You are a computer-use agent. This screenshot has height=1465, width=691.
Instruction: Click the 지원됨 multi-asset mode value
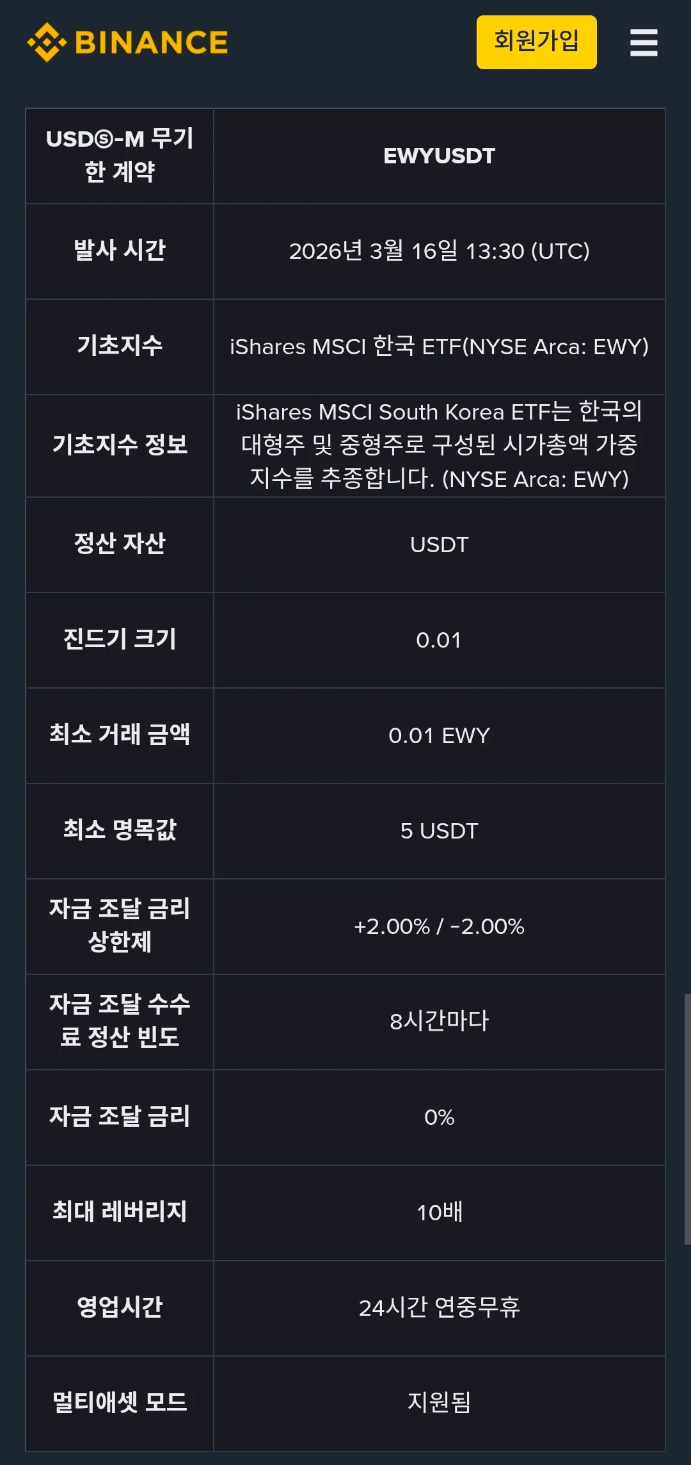click(x=440, y=1403)
